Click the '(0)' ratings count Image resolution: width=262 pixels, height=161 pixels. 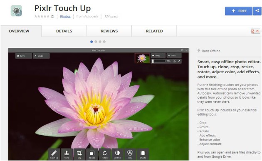[52, 16]
